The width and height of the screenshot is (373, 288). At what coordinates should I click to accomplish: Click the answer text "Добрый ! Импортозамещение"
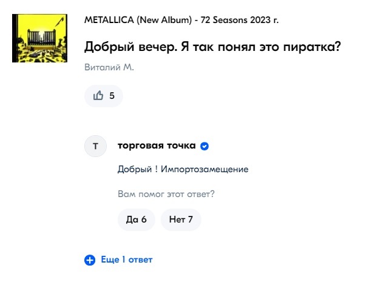183,170
